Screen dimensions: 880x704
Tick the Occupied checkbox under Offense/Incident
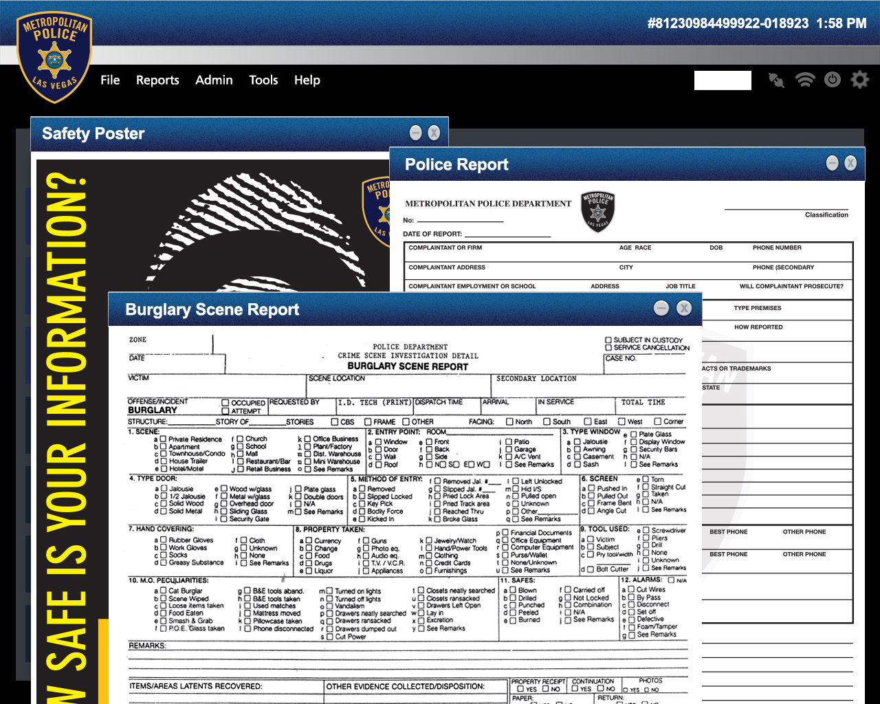[x=225, y=403]
